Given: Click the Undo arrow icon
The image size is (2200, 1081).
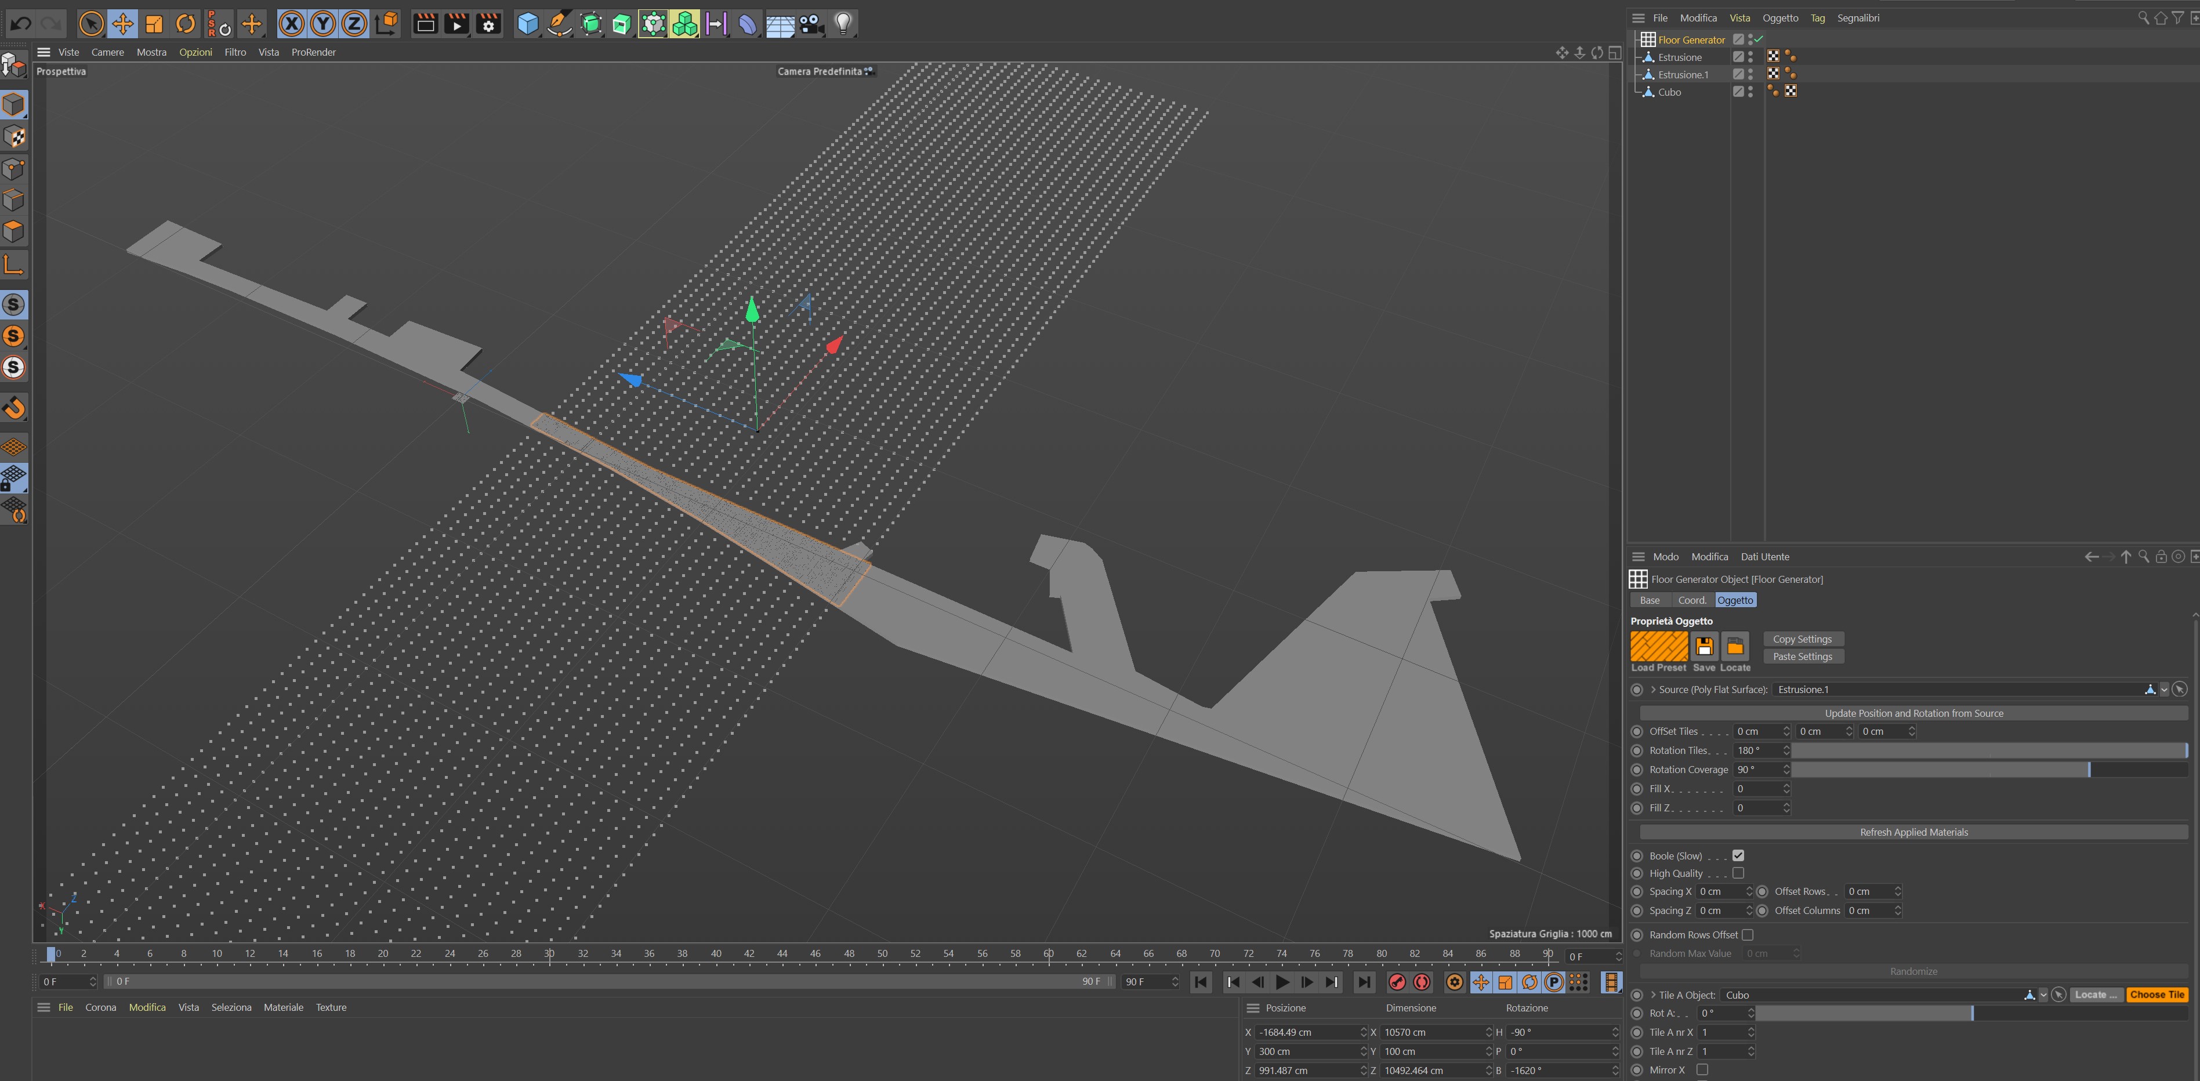Looking at the screenshot, I should click(x=21, y=24).
